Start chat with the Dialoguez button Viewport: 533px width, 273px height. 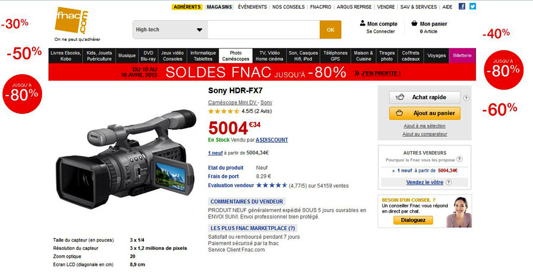pyautogui.click(x=413, y=220)
